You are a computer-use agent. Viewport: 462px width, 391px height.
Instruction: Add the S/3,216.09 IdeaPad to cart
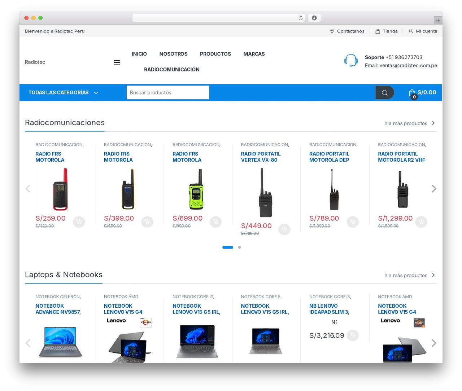tap(353, 335)
